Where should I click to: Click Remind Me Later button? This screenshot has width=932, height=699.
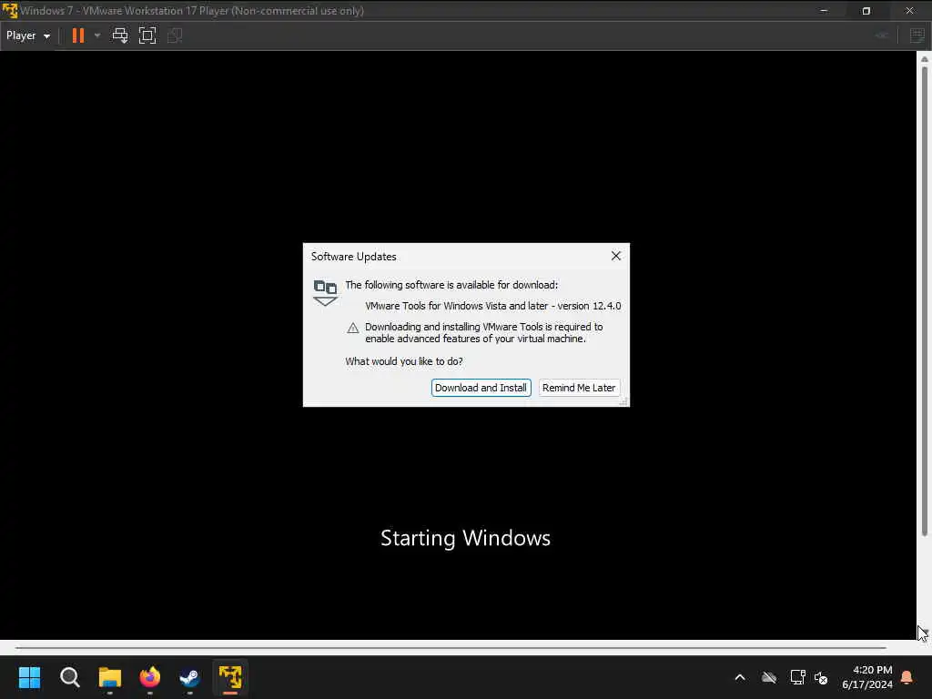coord(579,388)
